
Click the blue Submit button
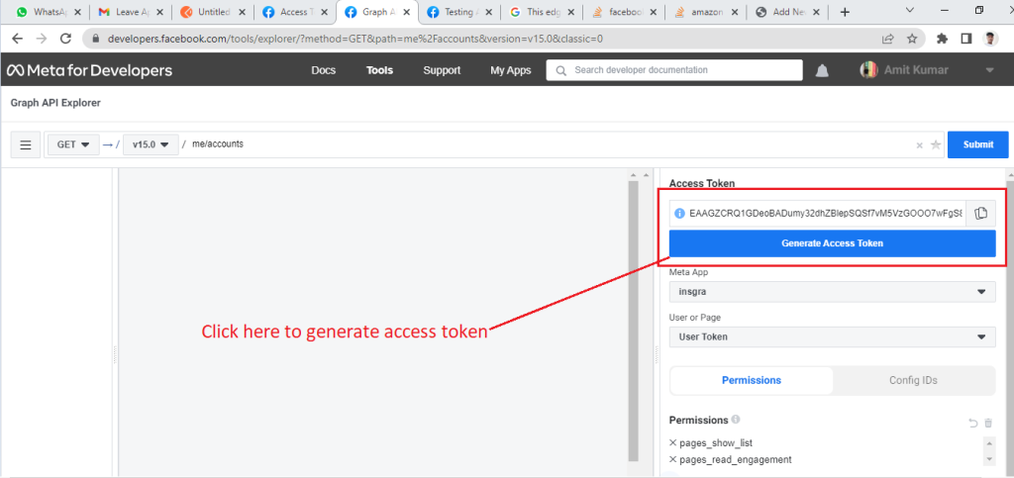(977, 144)
